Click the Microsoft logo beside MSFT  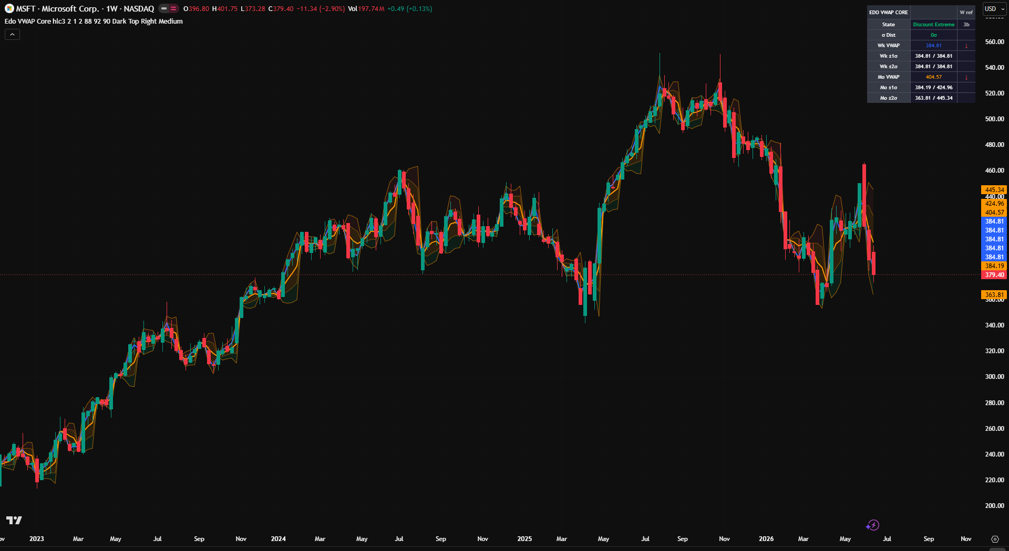pyautogui.click(x=9, y=8)
